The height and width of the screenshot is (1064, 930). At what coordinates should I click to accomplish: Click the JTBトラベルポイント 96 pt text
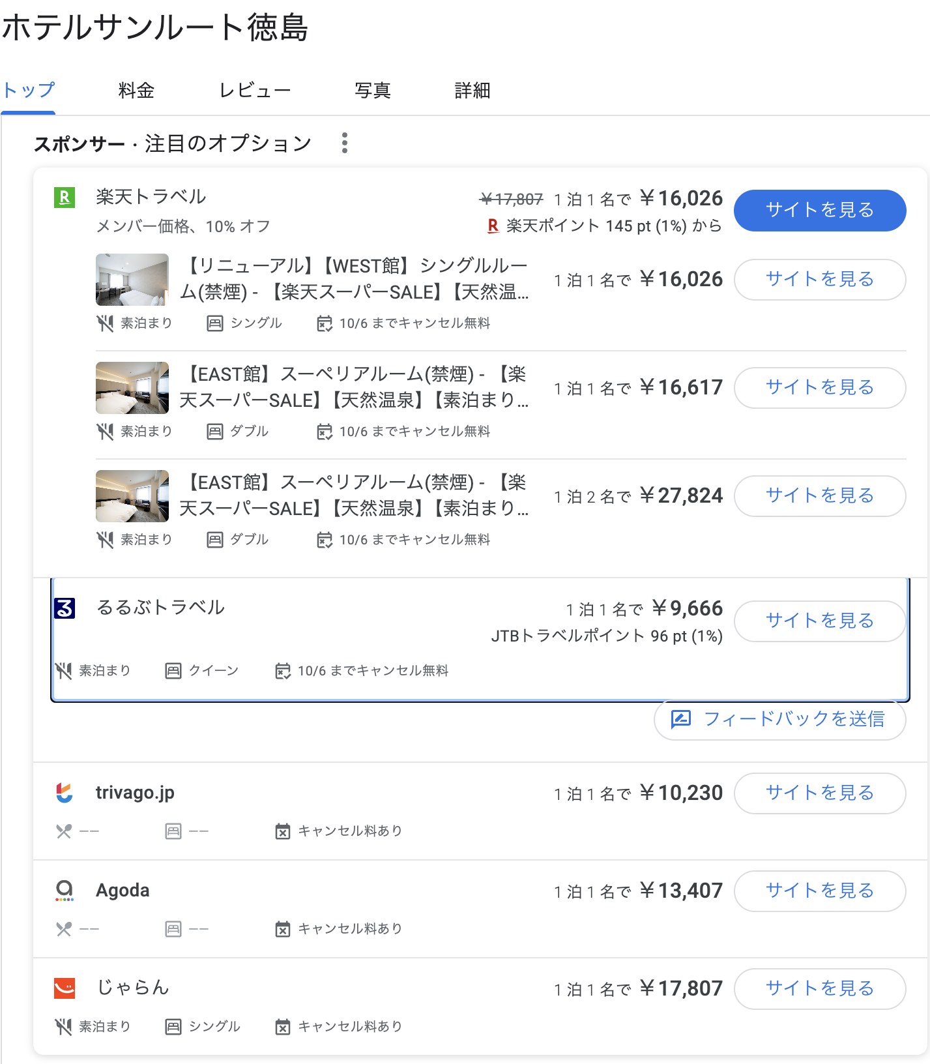(x=607, y=636)
